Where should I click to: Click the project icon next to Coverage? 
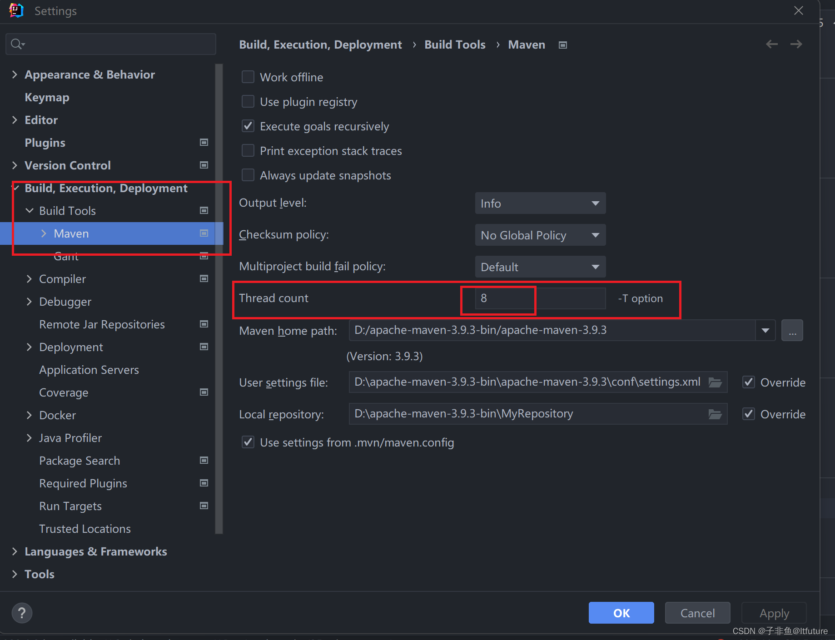click(204, 392)
